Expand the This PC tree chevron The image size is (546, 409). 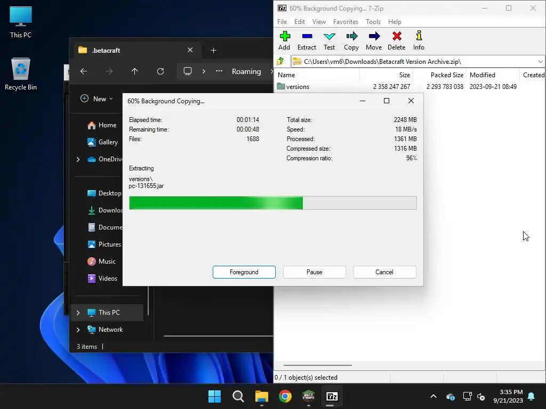point(78,312)
